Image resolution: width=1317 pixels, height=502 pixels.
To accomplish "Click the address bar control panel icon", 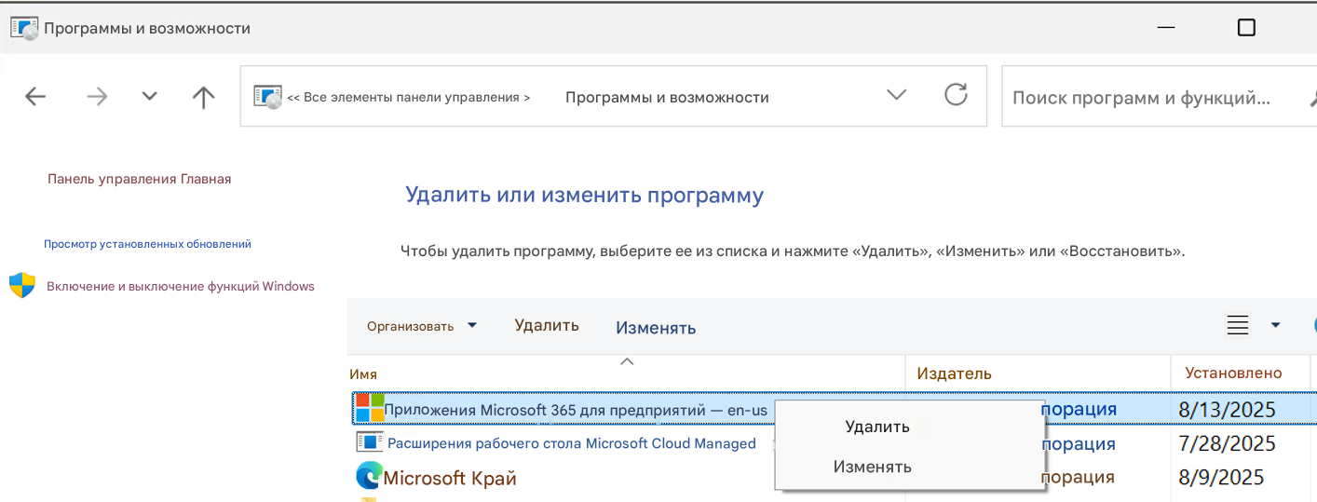I will coord(267,97).
